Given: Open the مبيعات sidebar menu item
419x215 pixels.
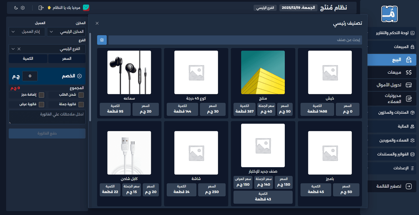Looking at the screenshot, I should tap(394, 72).
